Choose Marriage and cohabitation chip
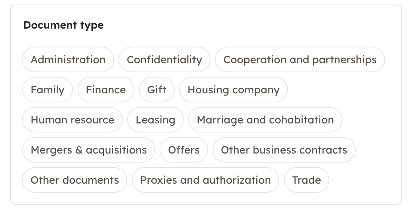Viewport: 411px width, 210px height. (x=265, y=120)
